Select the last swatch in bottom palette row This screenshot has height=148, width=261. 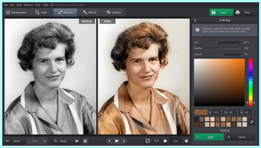point(245,124)
